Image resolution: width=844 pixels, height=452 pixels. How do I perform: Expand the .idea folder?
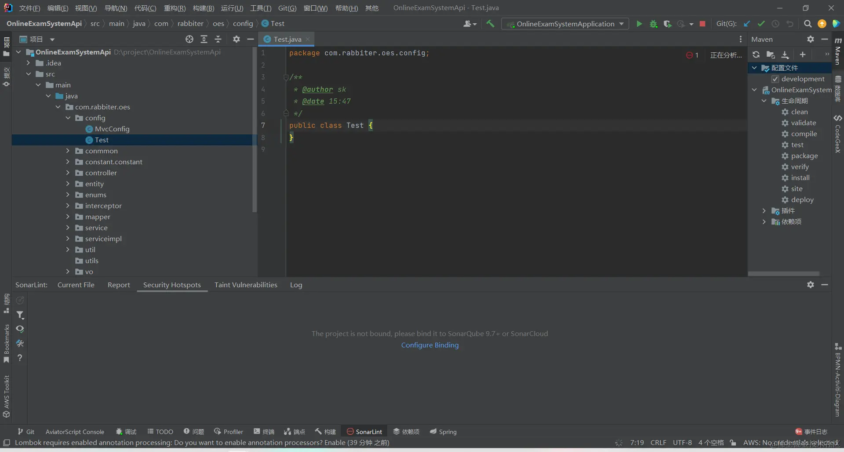click(x=28, y=63)
